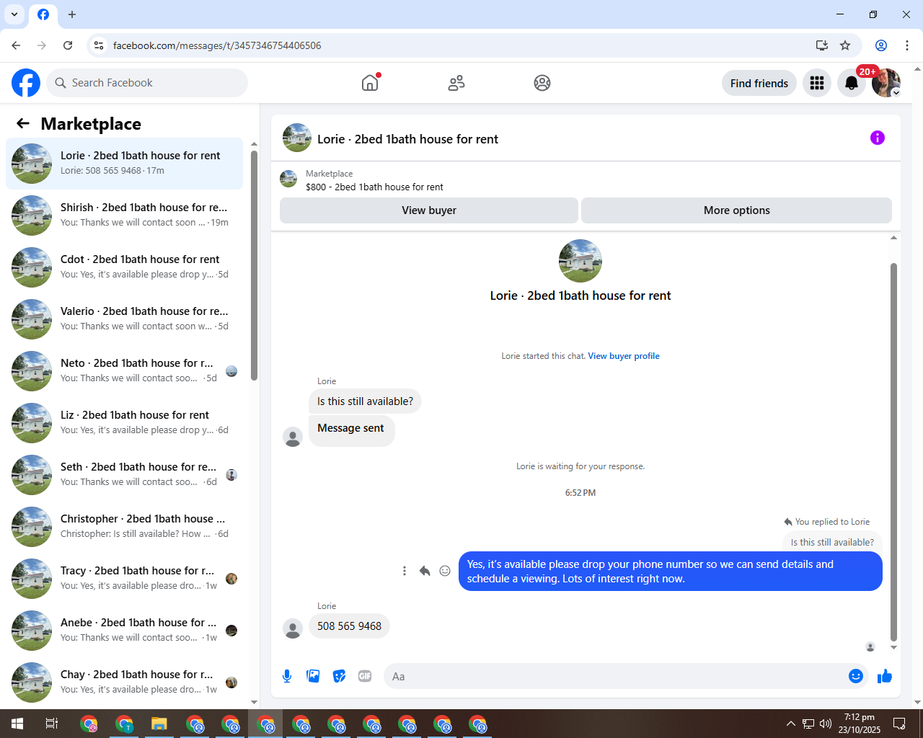
Task: Open the Chay conversation
Action: [x=124, y=683]
